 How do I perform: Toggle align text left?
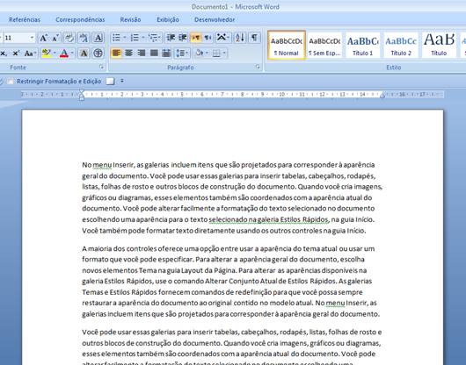pyautogui.click(x=116, y=54)
